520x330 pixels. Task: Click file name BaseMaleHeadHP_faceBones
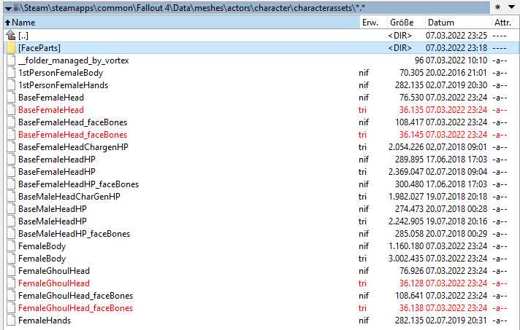[x=74, y=234]
